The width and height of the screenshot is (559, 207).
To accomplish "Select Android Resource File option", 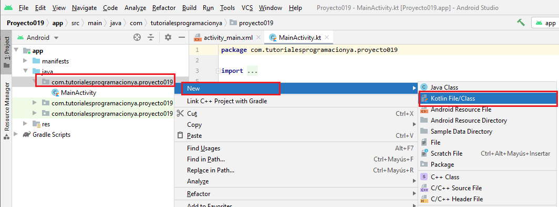I will tap(488, 109).
